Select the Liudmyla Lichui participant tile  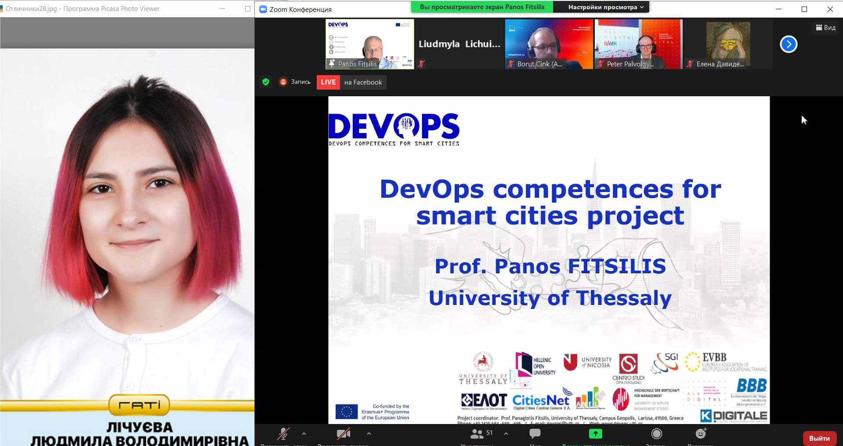(459, 44)
